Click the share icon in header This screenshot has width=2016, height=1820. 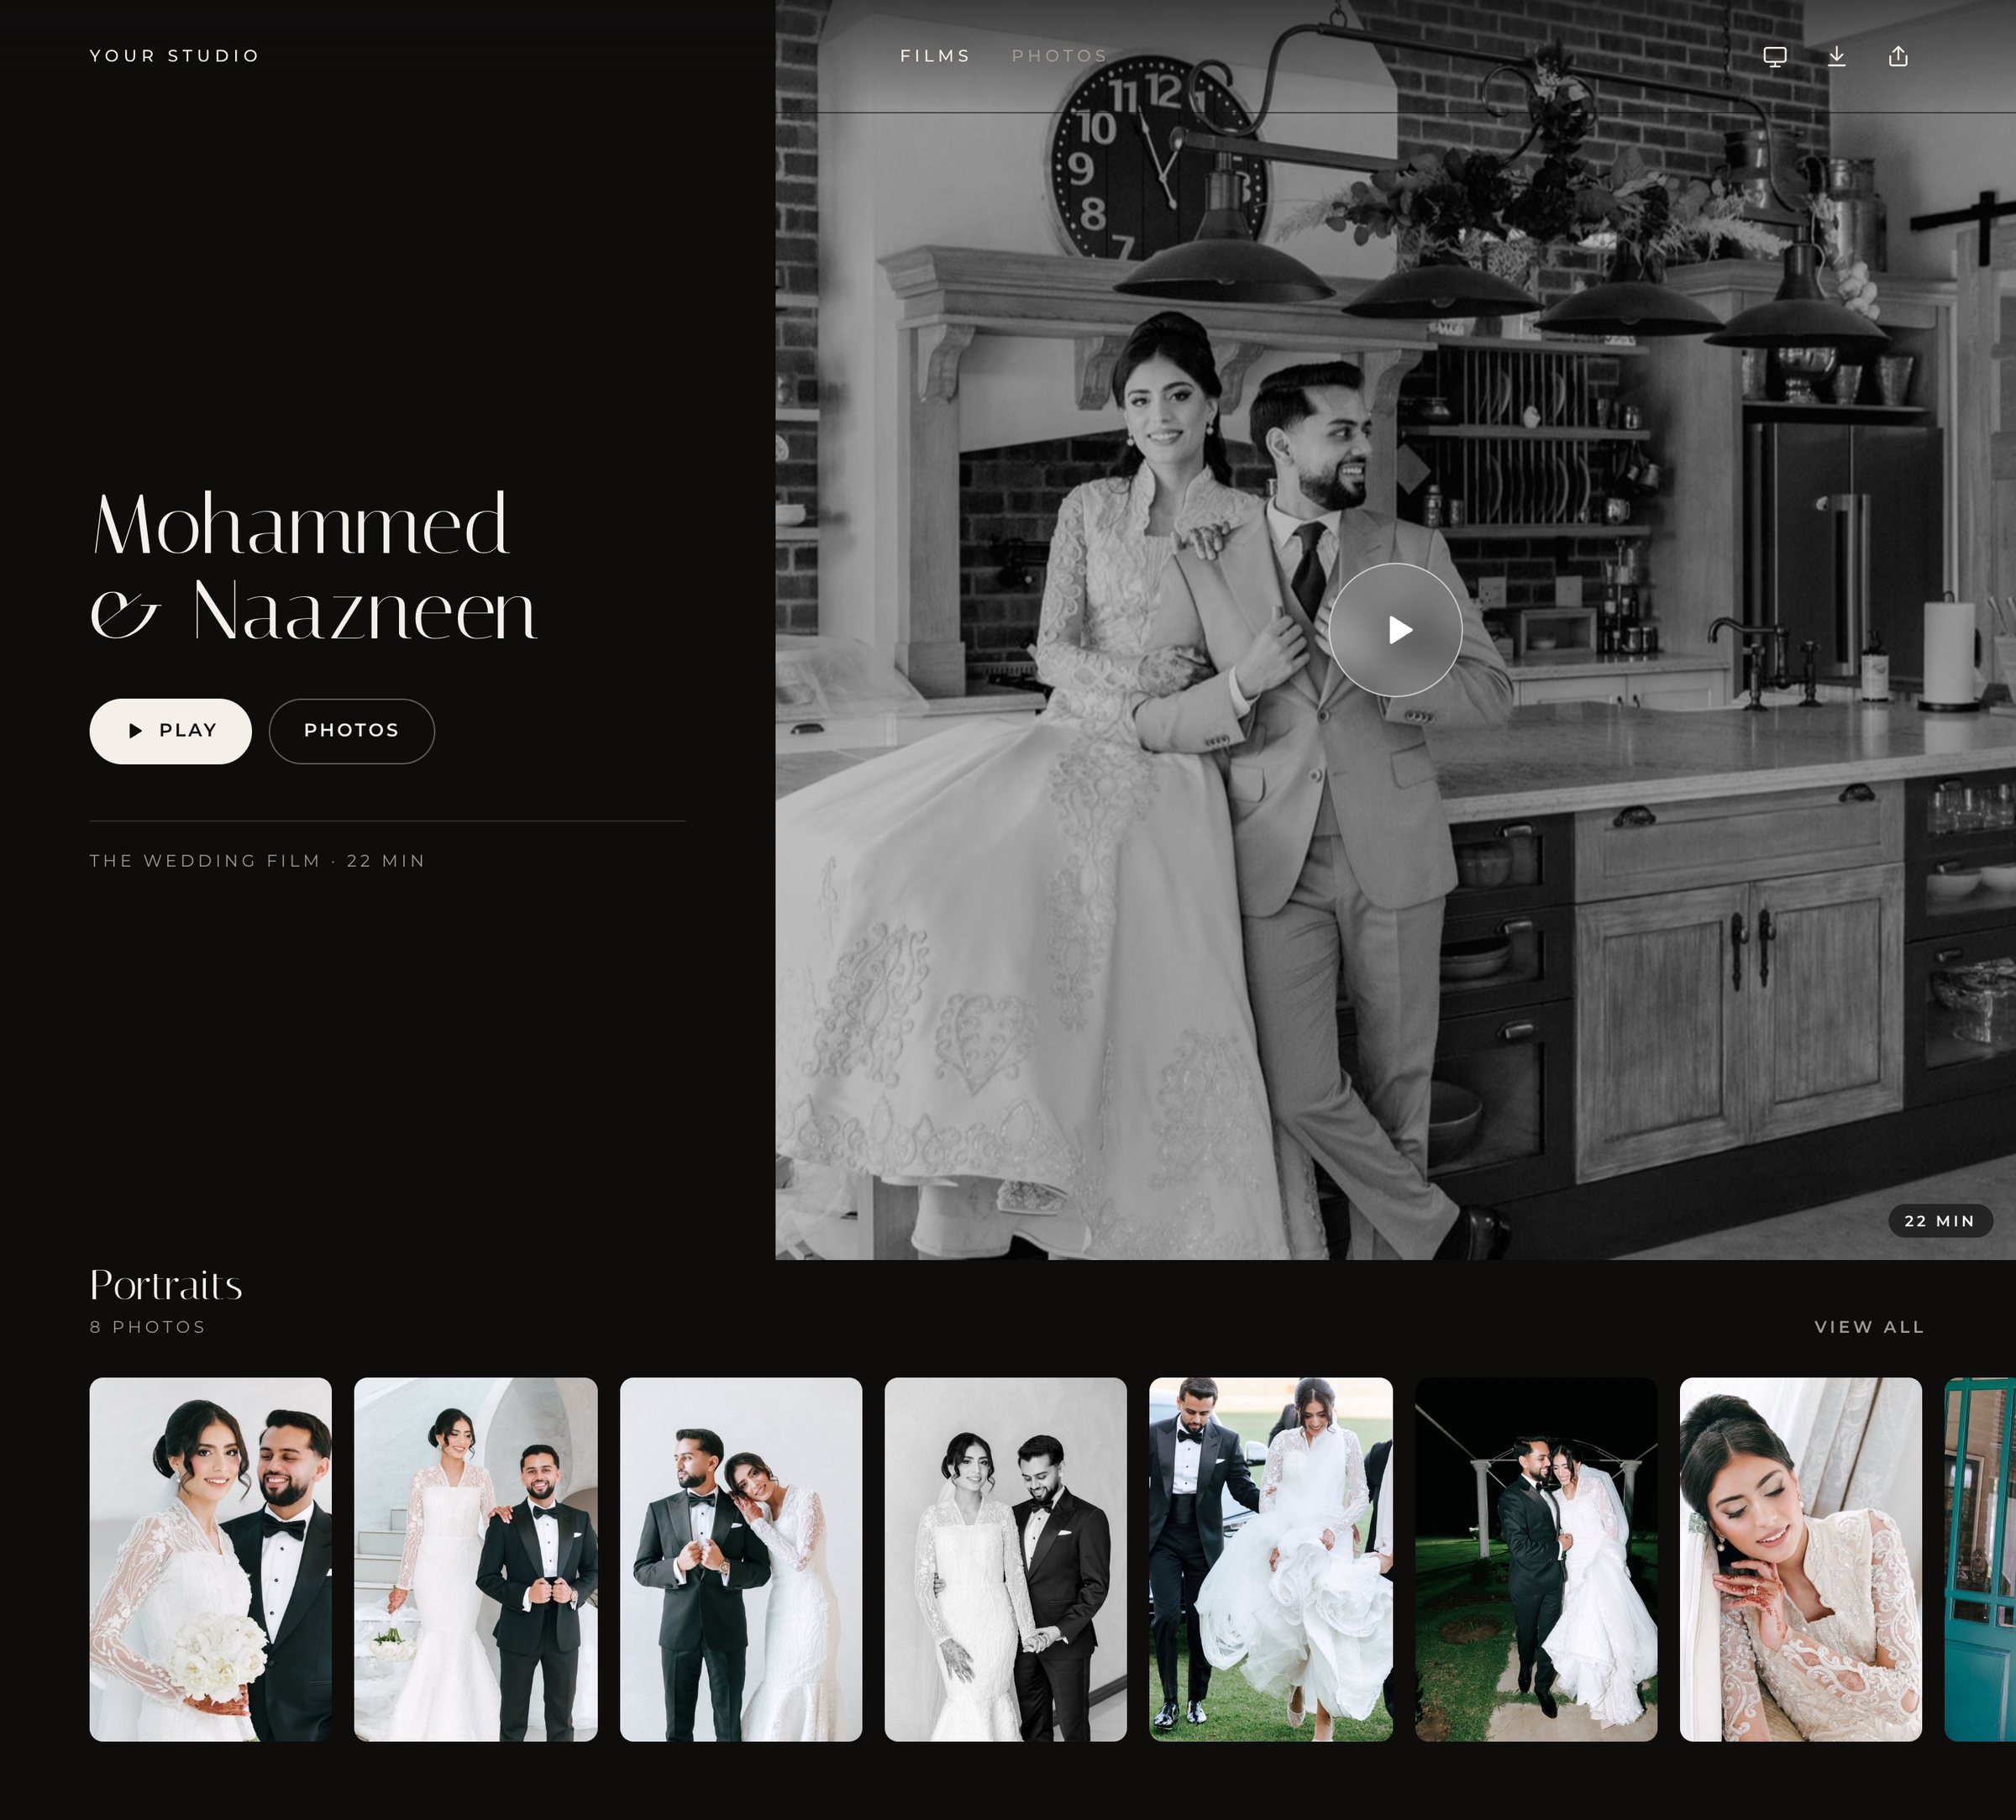pos(1898,56)
